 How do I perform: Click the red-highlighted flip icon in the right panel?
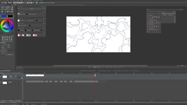point(150,17)
